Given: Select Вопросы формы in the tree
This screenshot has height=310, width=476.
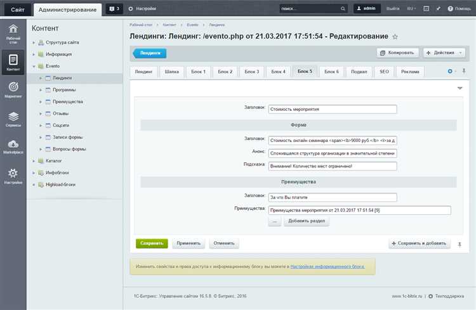Looking at the screenshot, I should 70,149.
